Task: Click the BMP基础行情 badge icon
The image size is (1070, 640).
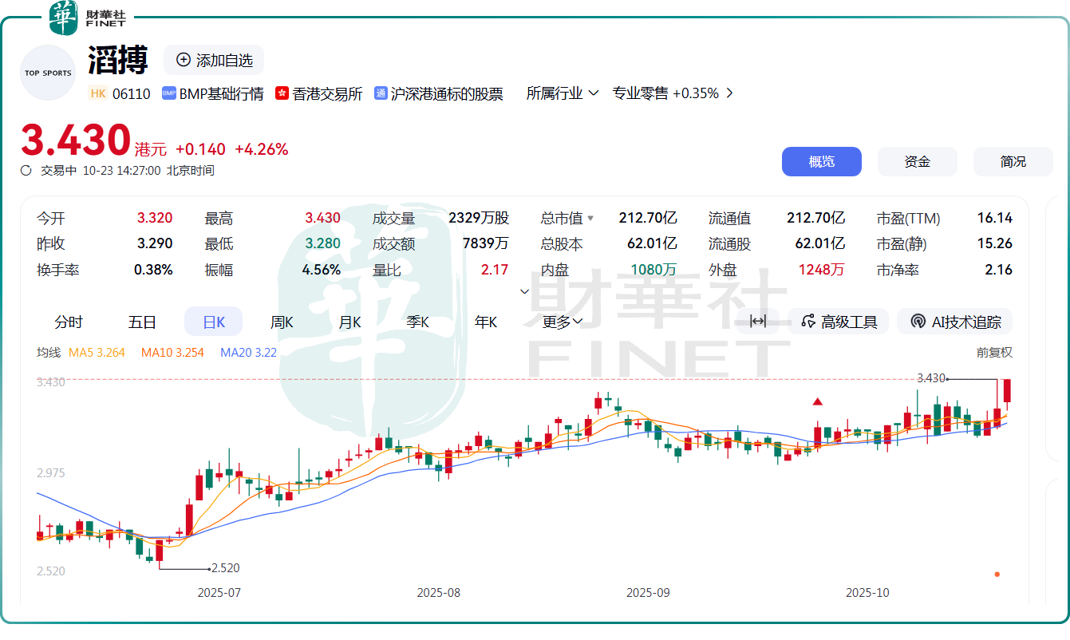Action: point(168,93)
